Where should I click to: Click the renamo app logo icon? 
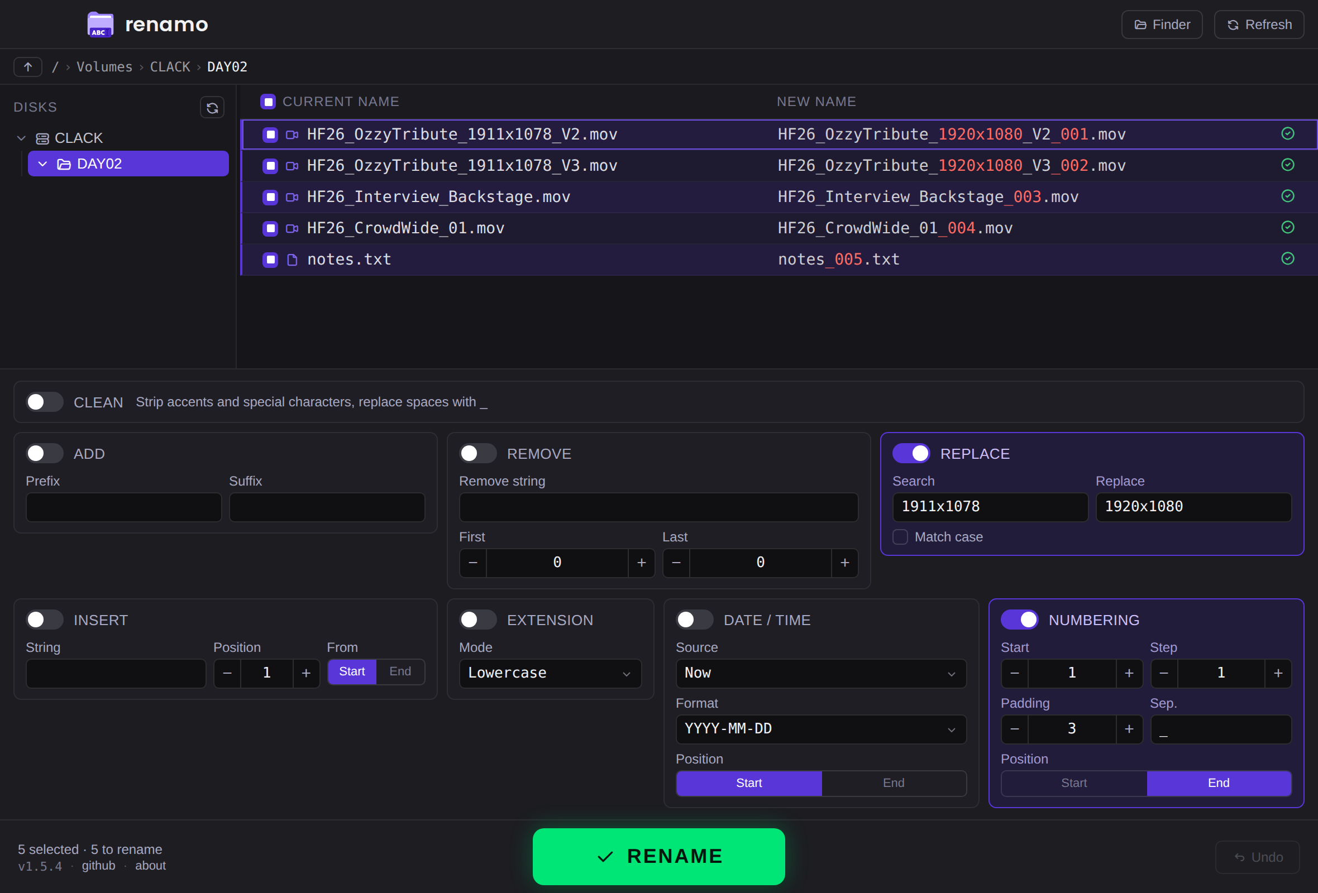coord(101,25)
